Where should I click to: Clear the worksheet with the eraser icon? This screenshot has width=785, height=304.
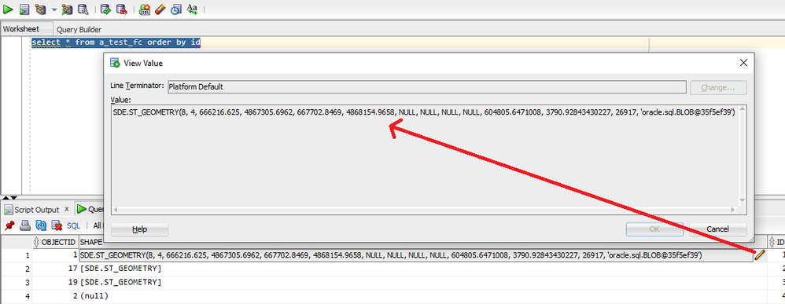(160, 9)
